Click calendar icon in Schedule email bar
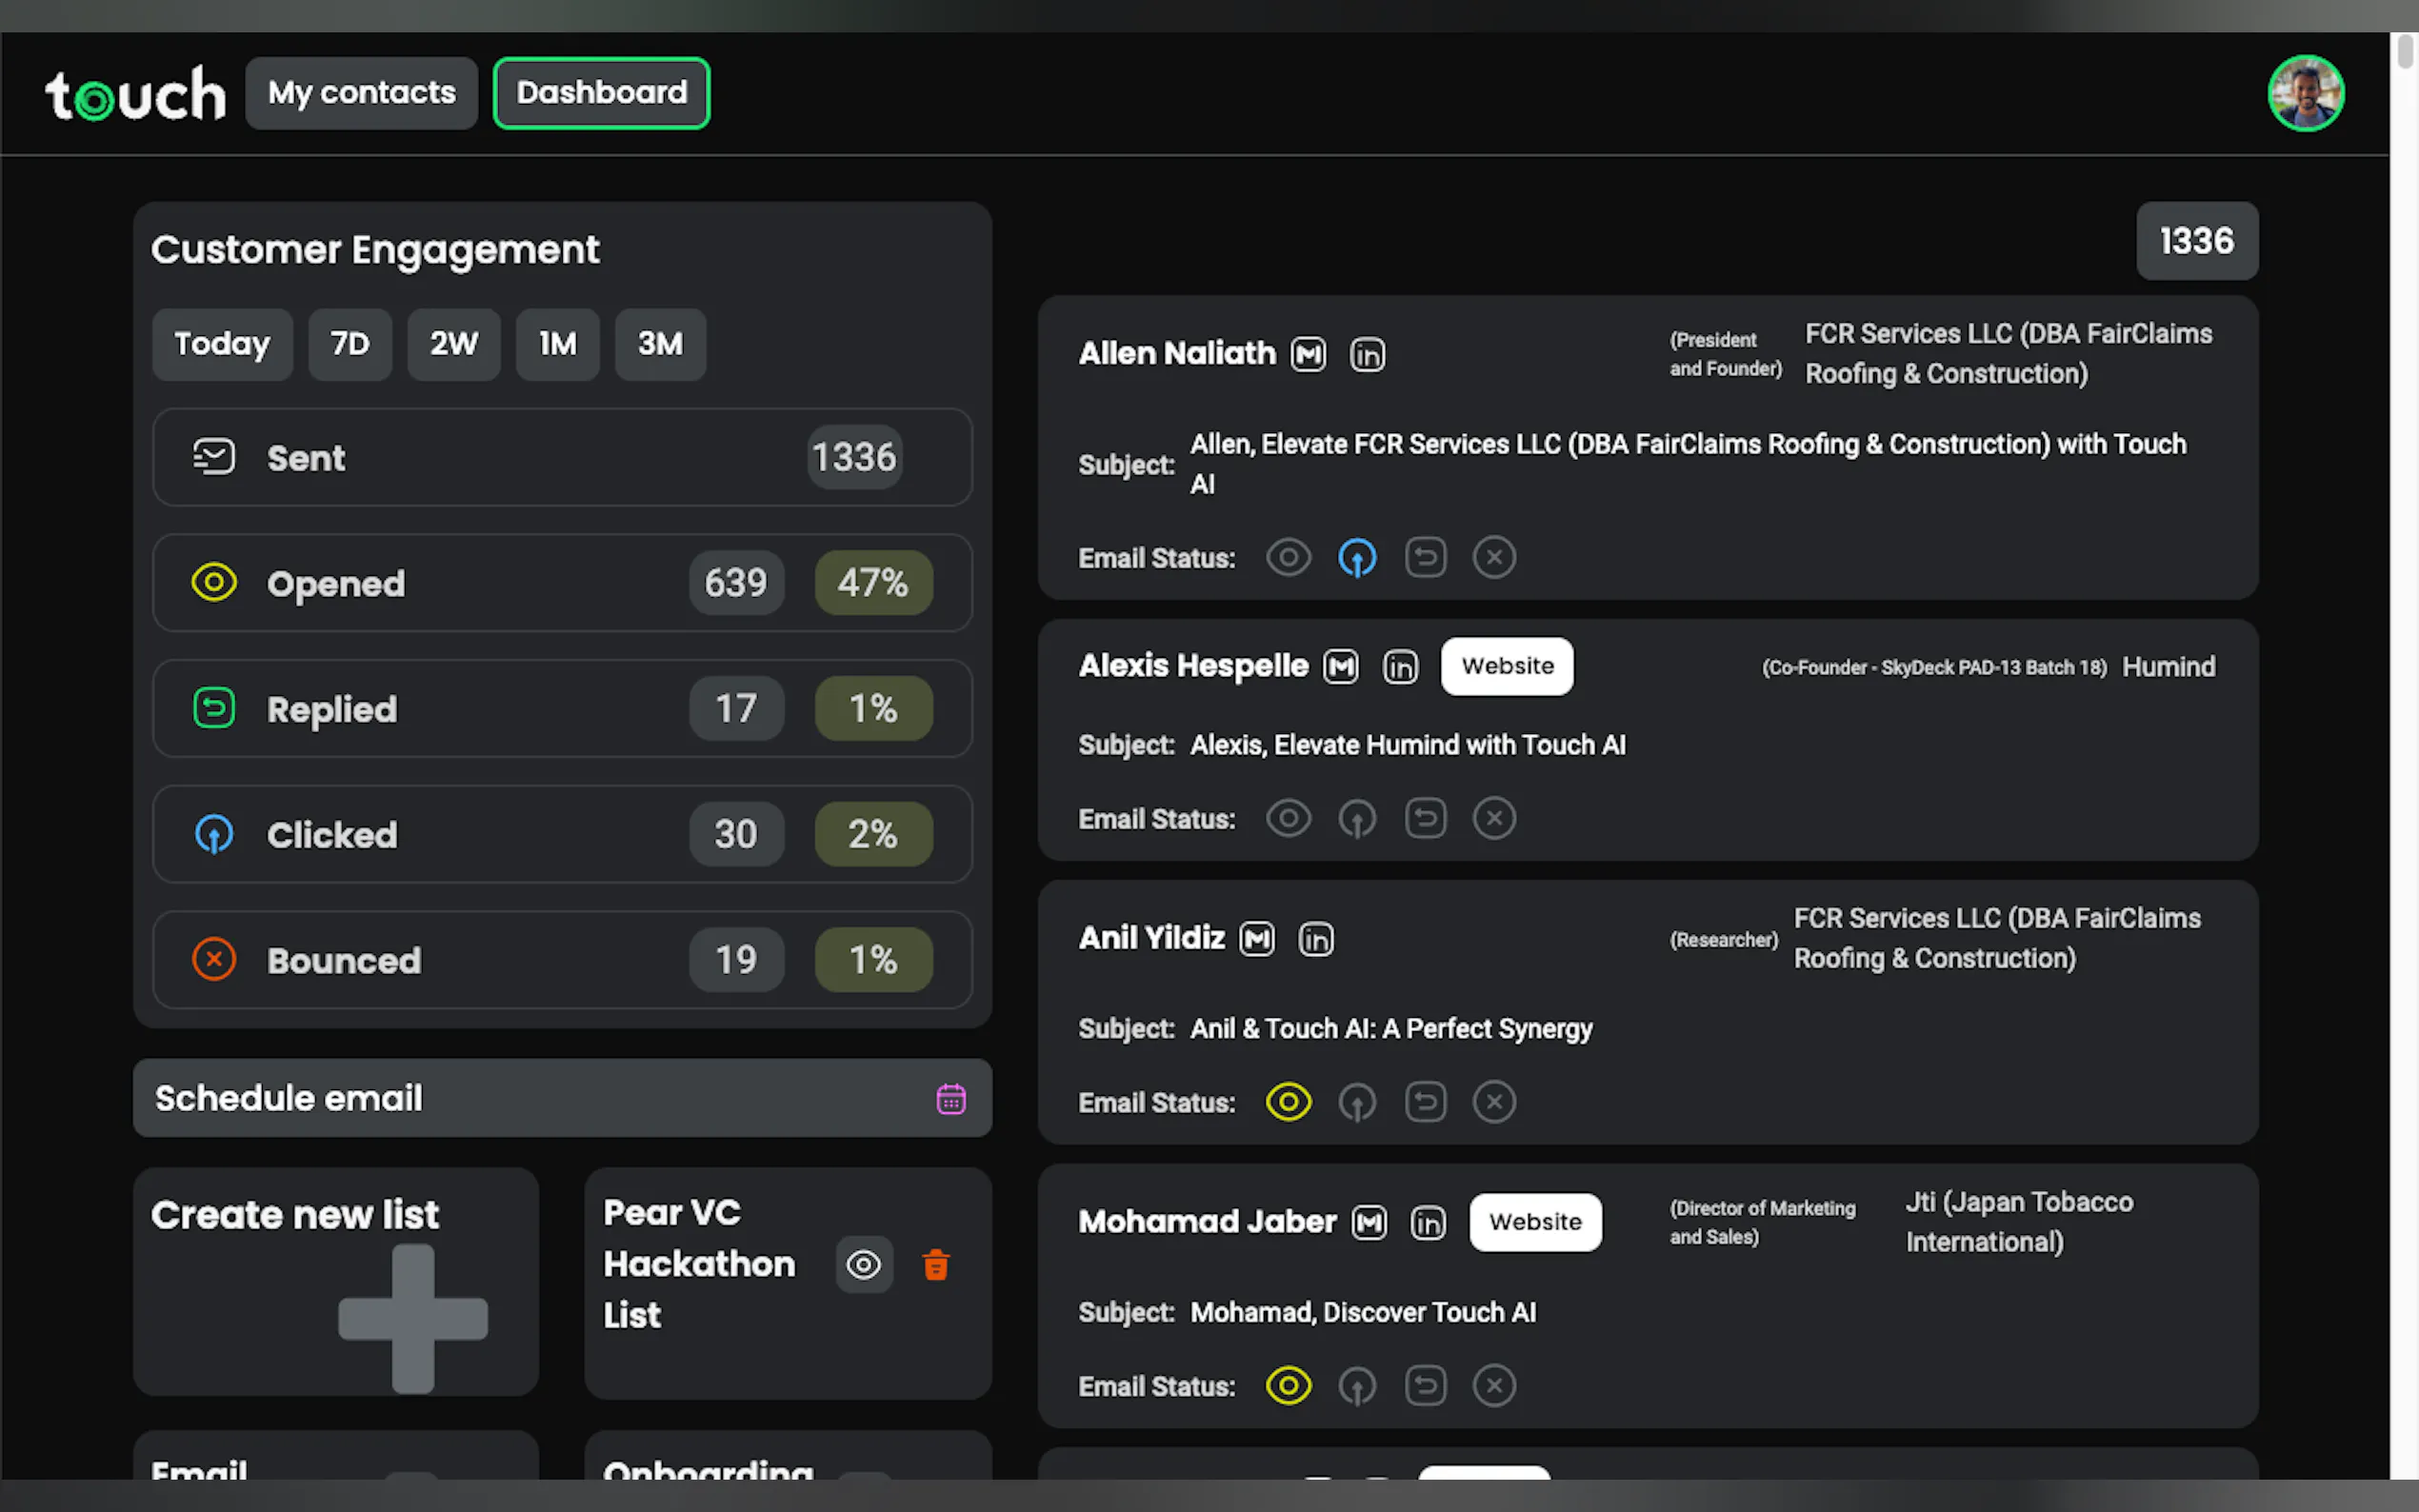The image size is (2419, 1512). click(950, 1099)
